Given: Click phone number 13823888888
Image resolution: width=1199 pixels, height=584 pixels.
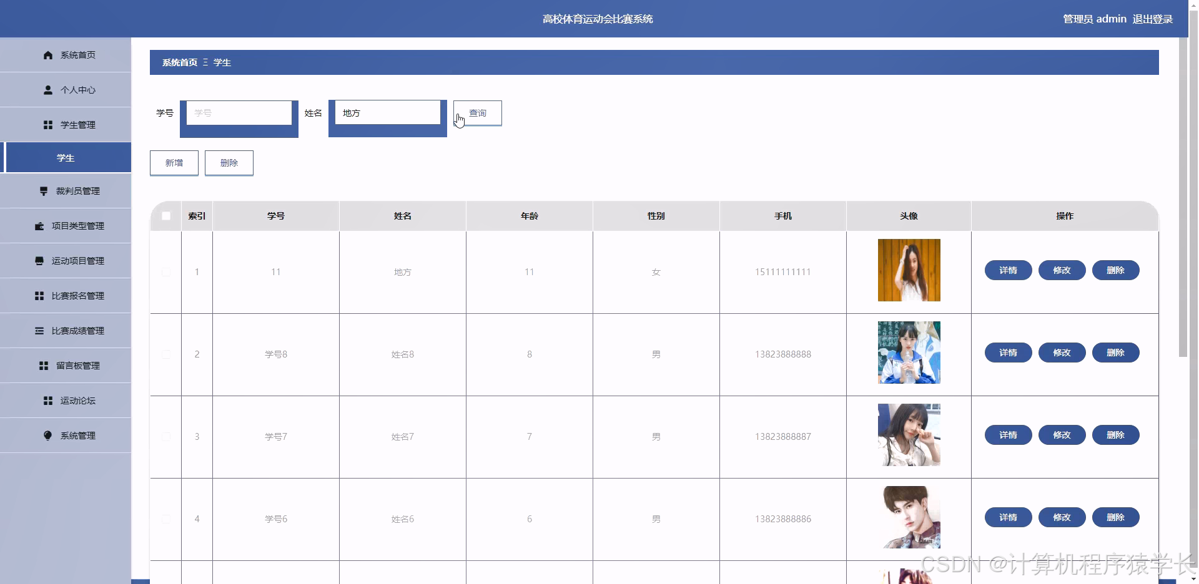Looking at the screenshot, I should coord(783,354).
